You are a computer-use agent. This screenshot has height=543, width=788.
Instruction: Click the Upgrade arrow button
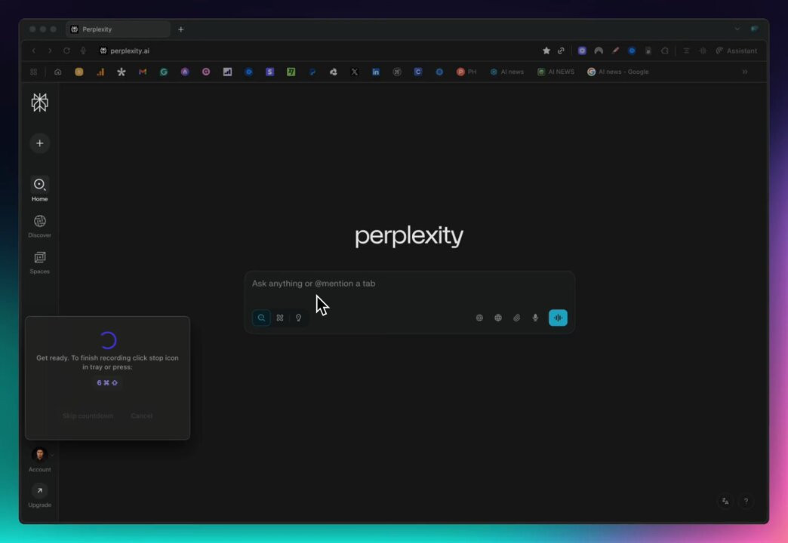point(40,490)
